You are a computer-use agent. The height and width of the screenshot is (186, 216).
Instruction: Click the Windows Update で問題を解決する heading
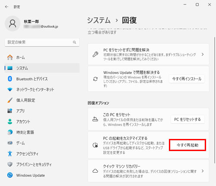tap(131, 73)
